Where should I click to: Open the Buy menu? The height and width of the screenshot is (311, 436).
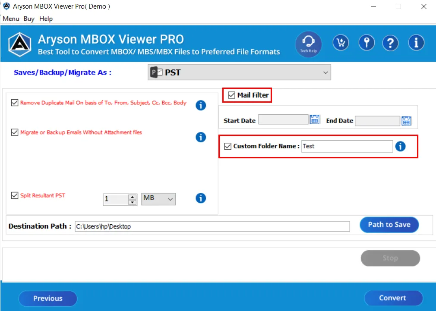(29, 19)
